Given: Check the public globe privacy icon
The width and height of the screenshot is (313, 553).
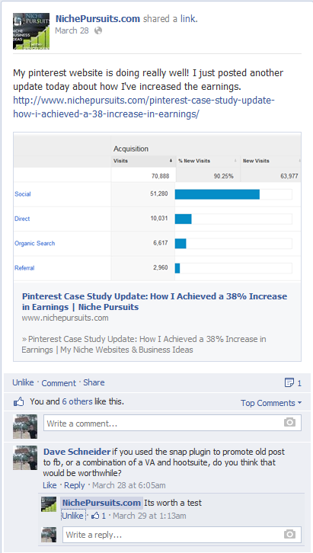Looking at the screenshot, I should click(x=98, y=30).
